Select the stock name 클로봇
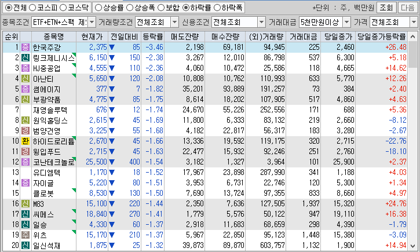Image resolution: width=420 pixels, height=252 pixels. coord(43,193)
